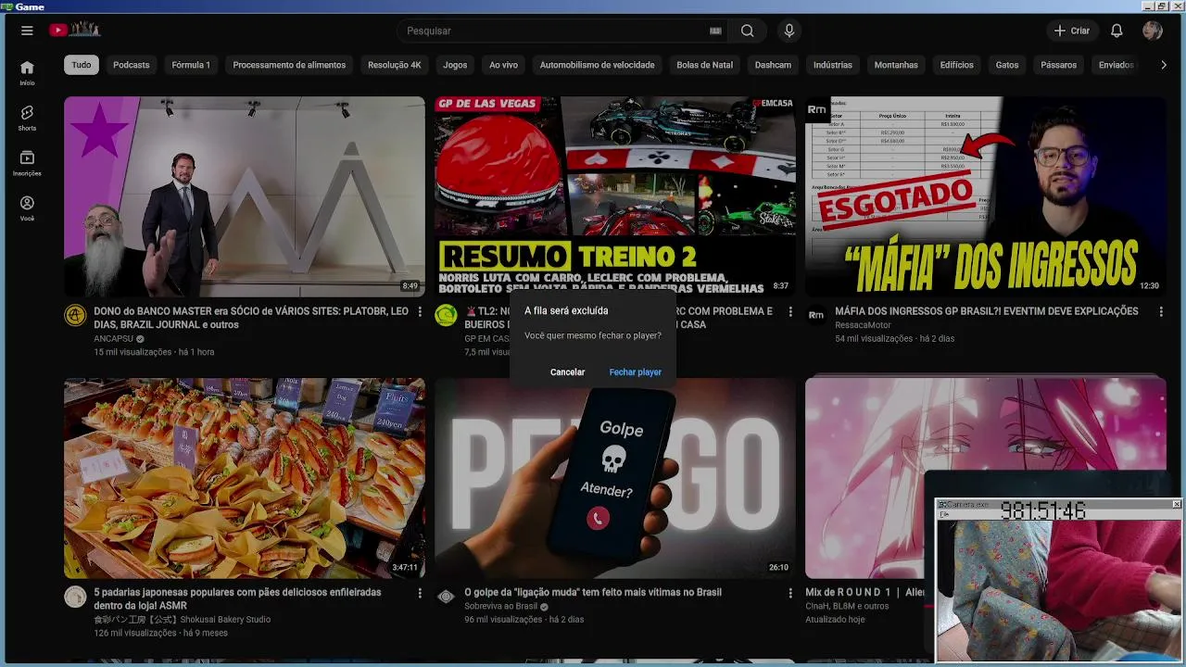Click the Game window title bar icon

pyautogui.click(x=6, y=6)
